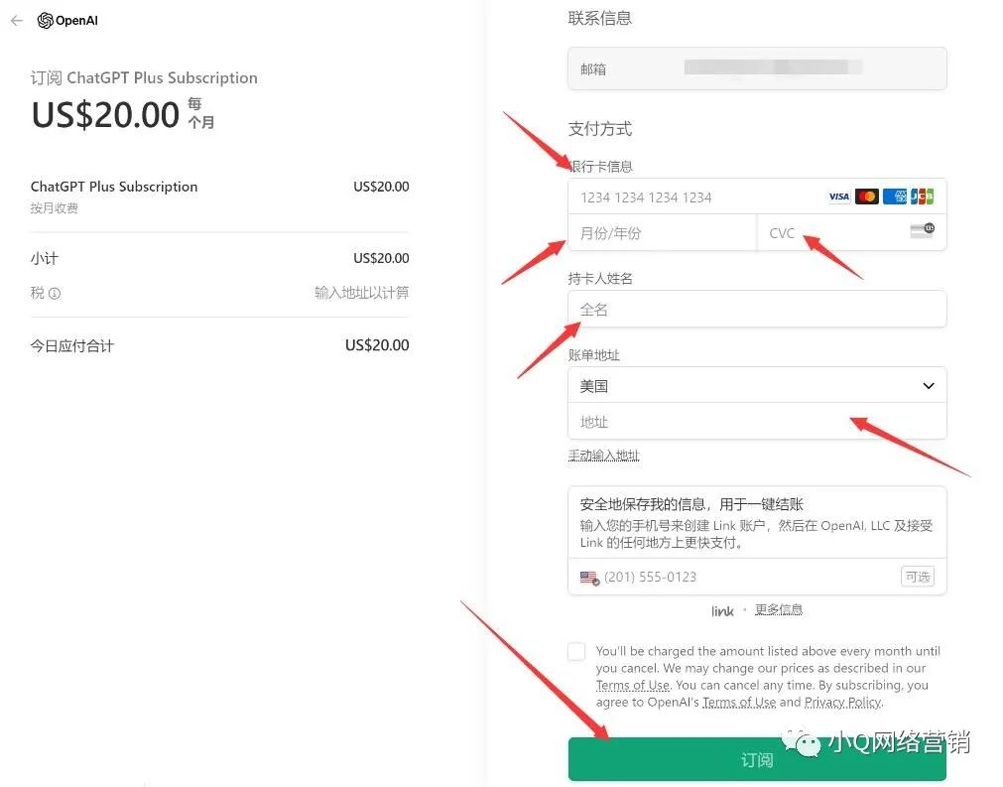The width and height of the screenshot is (1003, 787).
Task: Click the CVC card hint icon
Action: (922, 230)
